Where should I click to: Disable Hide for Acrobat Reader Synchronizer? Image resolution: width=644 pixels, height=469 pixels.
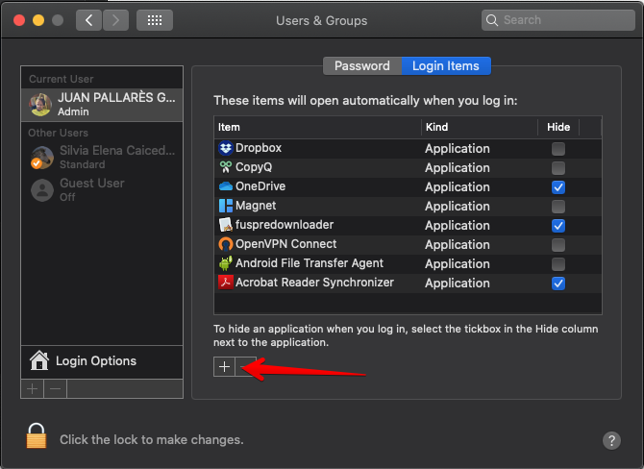coord(558,284)
